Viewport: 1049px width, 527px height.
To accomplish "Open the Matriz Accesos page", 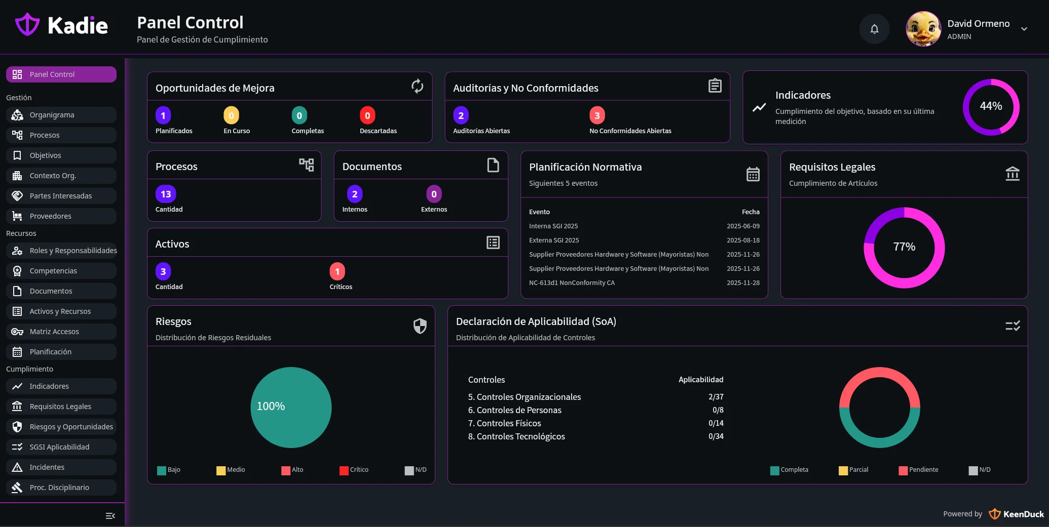I will tap(61, 331).
